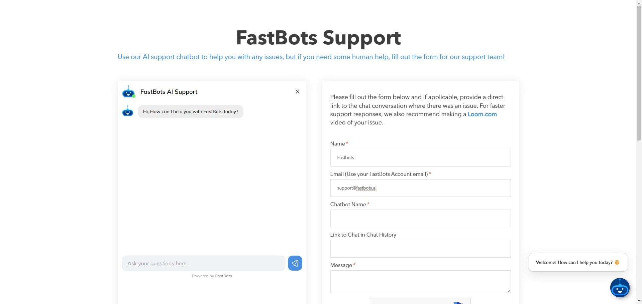Click the 'Welcome! How can I help you today?' bubble
642x304 pixels.
pos(578,262)
